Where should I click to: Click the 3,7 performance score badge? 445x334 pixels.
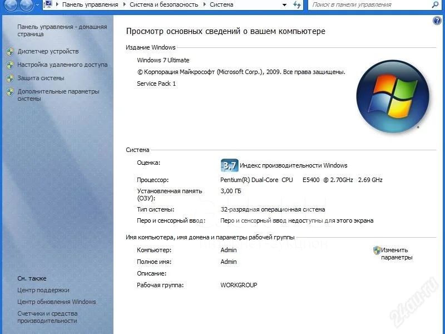coord(229,165)
